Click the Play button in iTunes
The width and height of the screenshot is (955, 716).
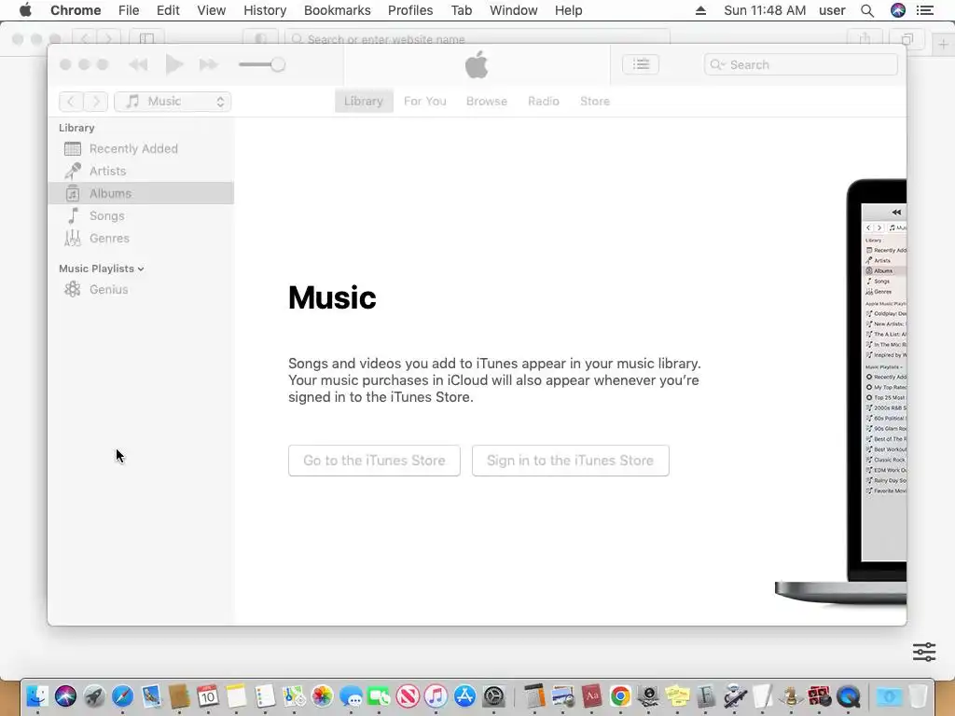[x=174, y=64]
